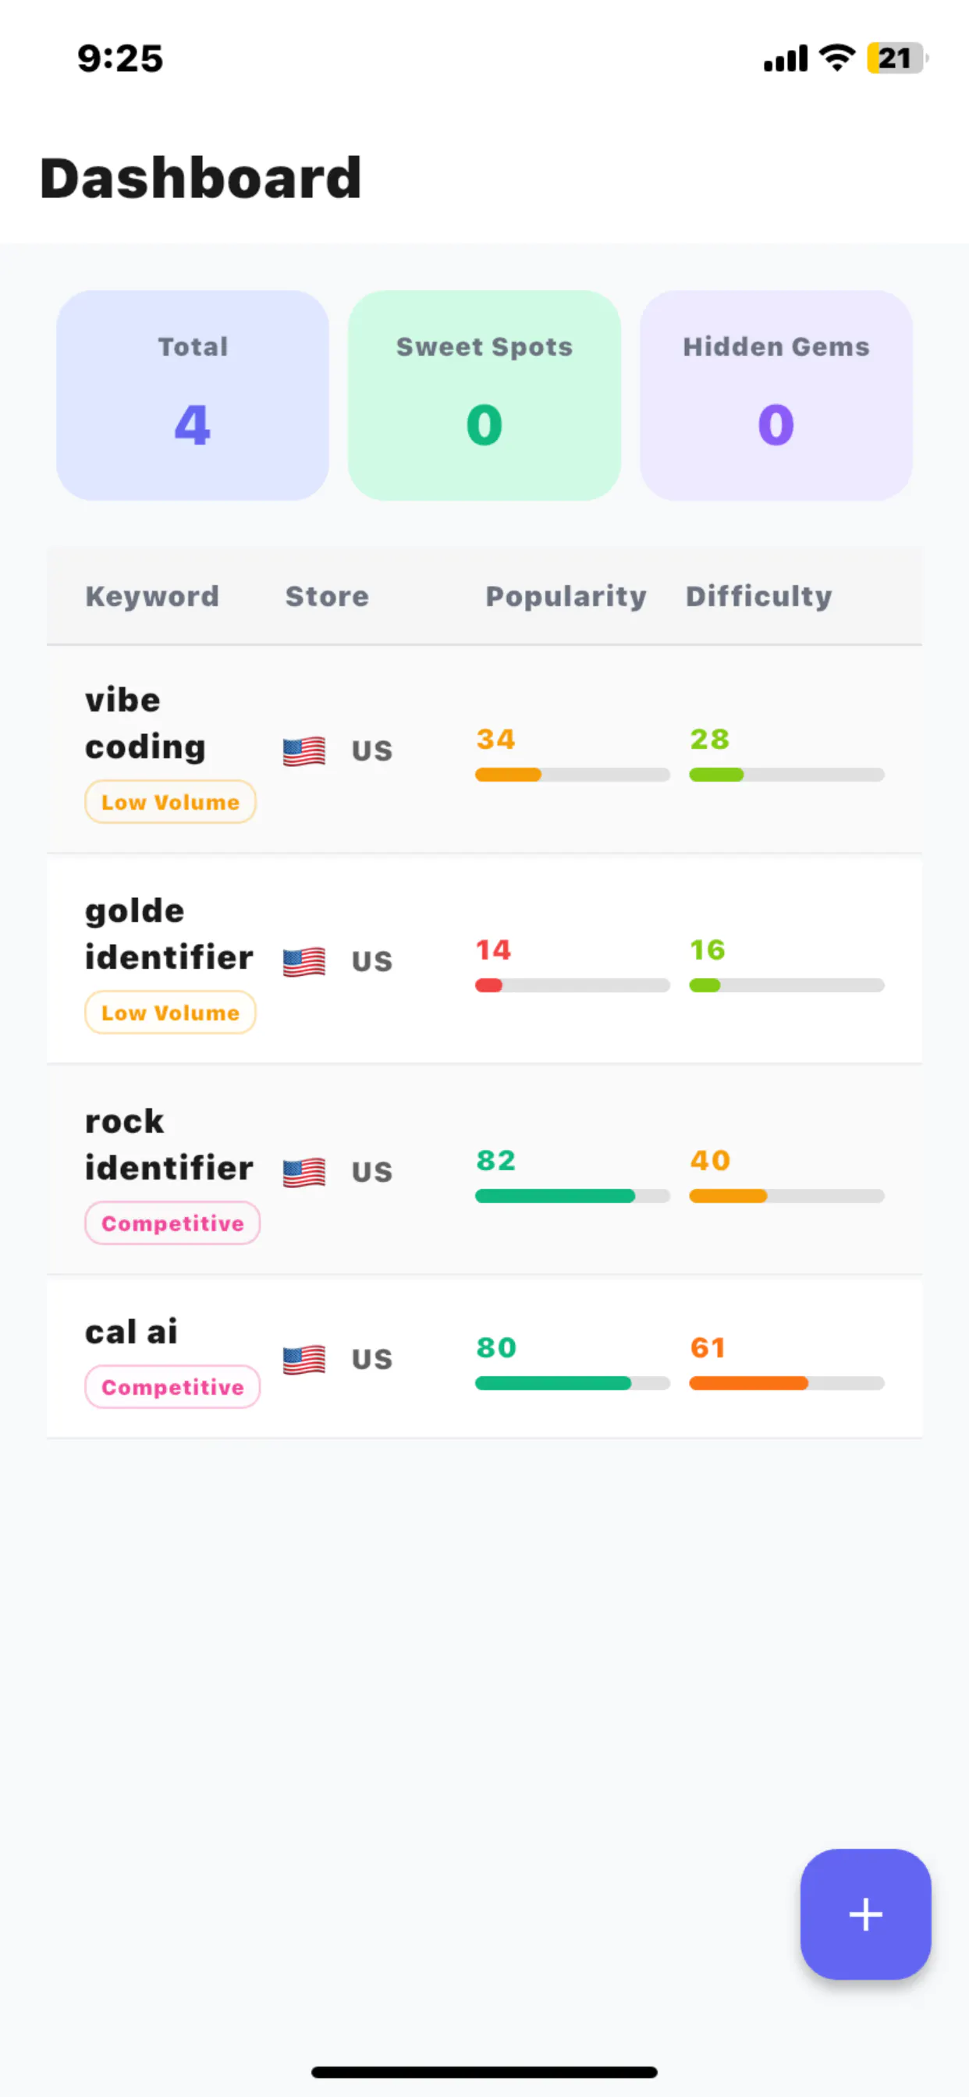The image size is (969, 2097).
Task: Tap the cellular signal bars icon
Action: click(x=785, y=59)
